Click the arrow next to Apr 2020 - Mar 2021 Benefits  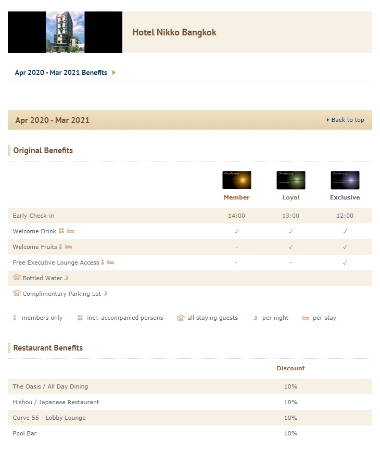click(114, 73)
